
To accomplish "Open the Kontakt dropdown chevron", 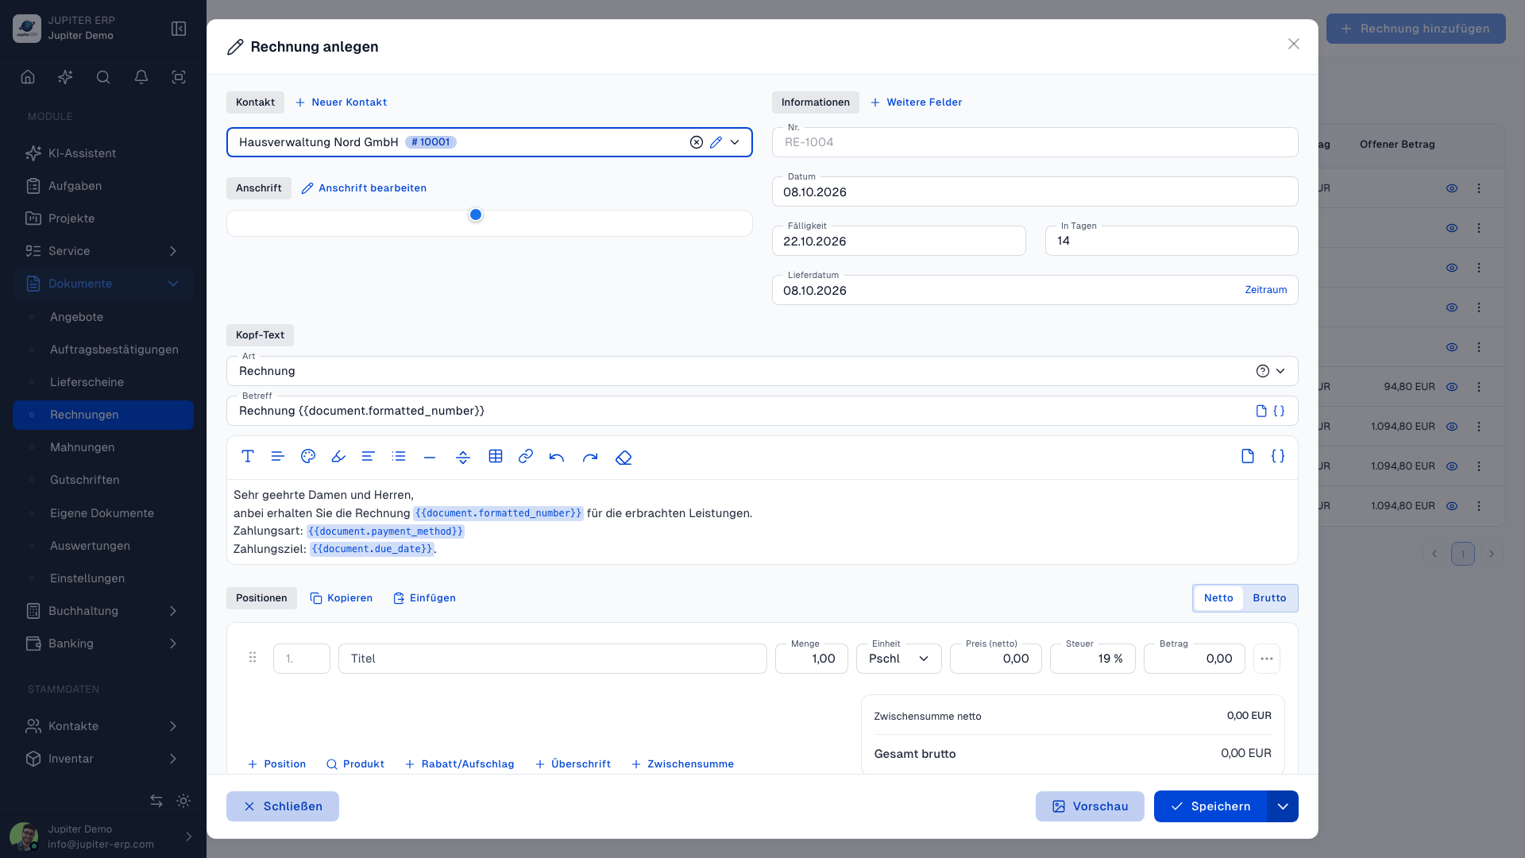I will tap(735, 142).
